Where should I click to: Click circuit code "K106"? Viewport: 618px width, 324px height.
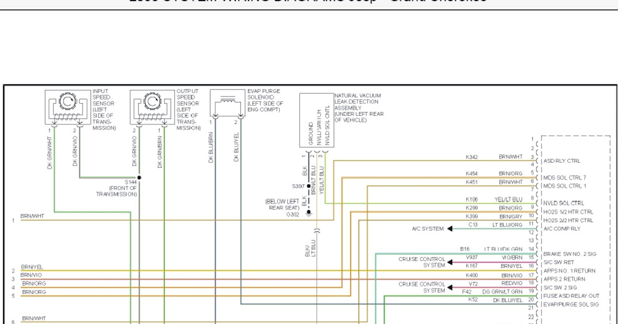tap(472, 200)
